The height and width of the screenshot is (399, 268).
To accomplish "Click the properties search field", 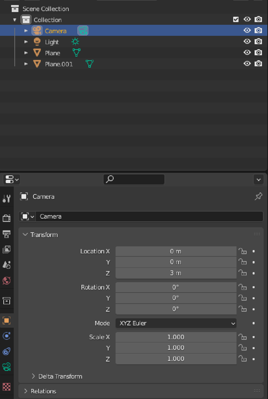I will (x=134, y=179).
